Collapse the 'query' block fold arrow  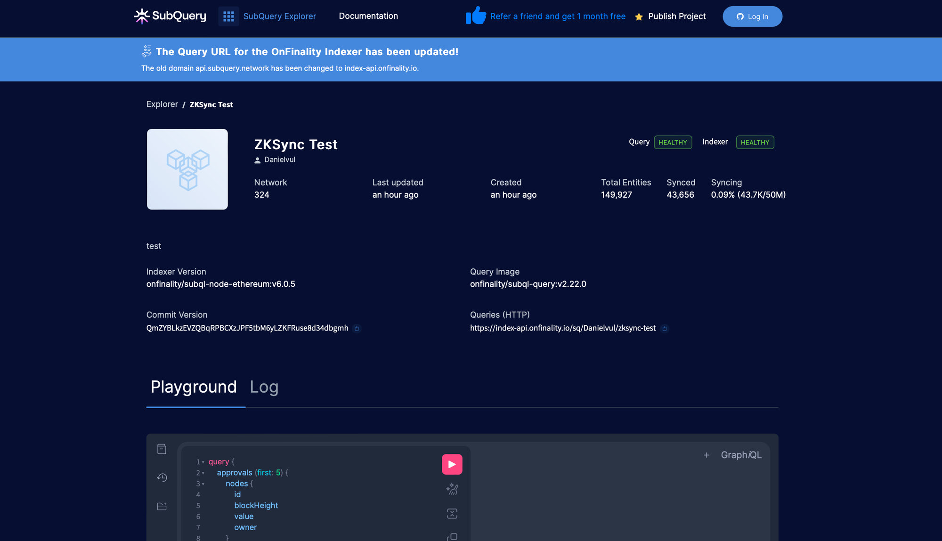coord(203,462)
